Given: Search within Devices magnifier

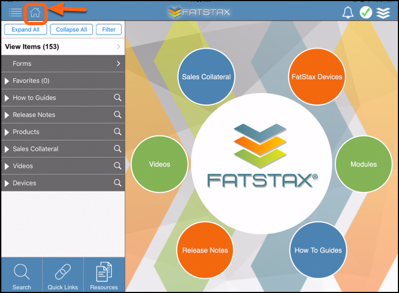Looking at the screenshot, I should 117,183.
